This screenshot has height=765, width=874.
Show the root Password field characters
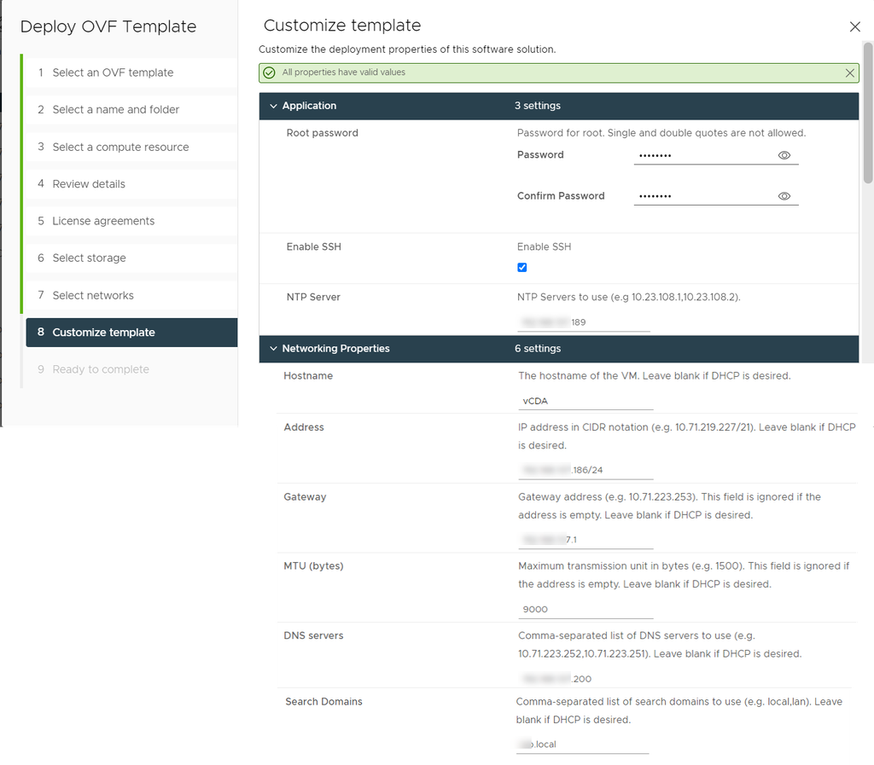tap(784, 155)
